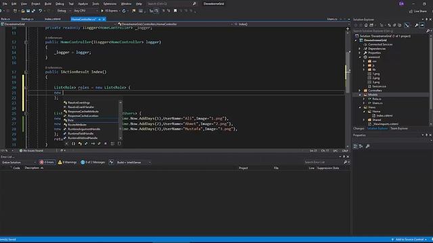Screen dimensions: 433x243
Task: Collapse the wwwroot folder
Action: pos(359,57)
